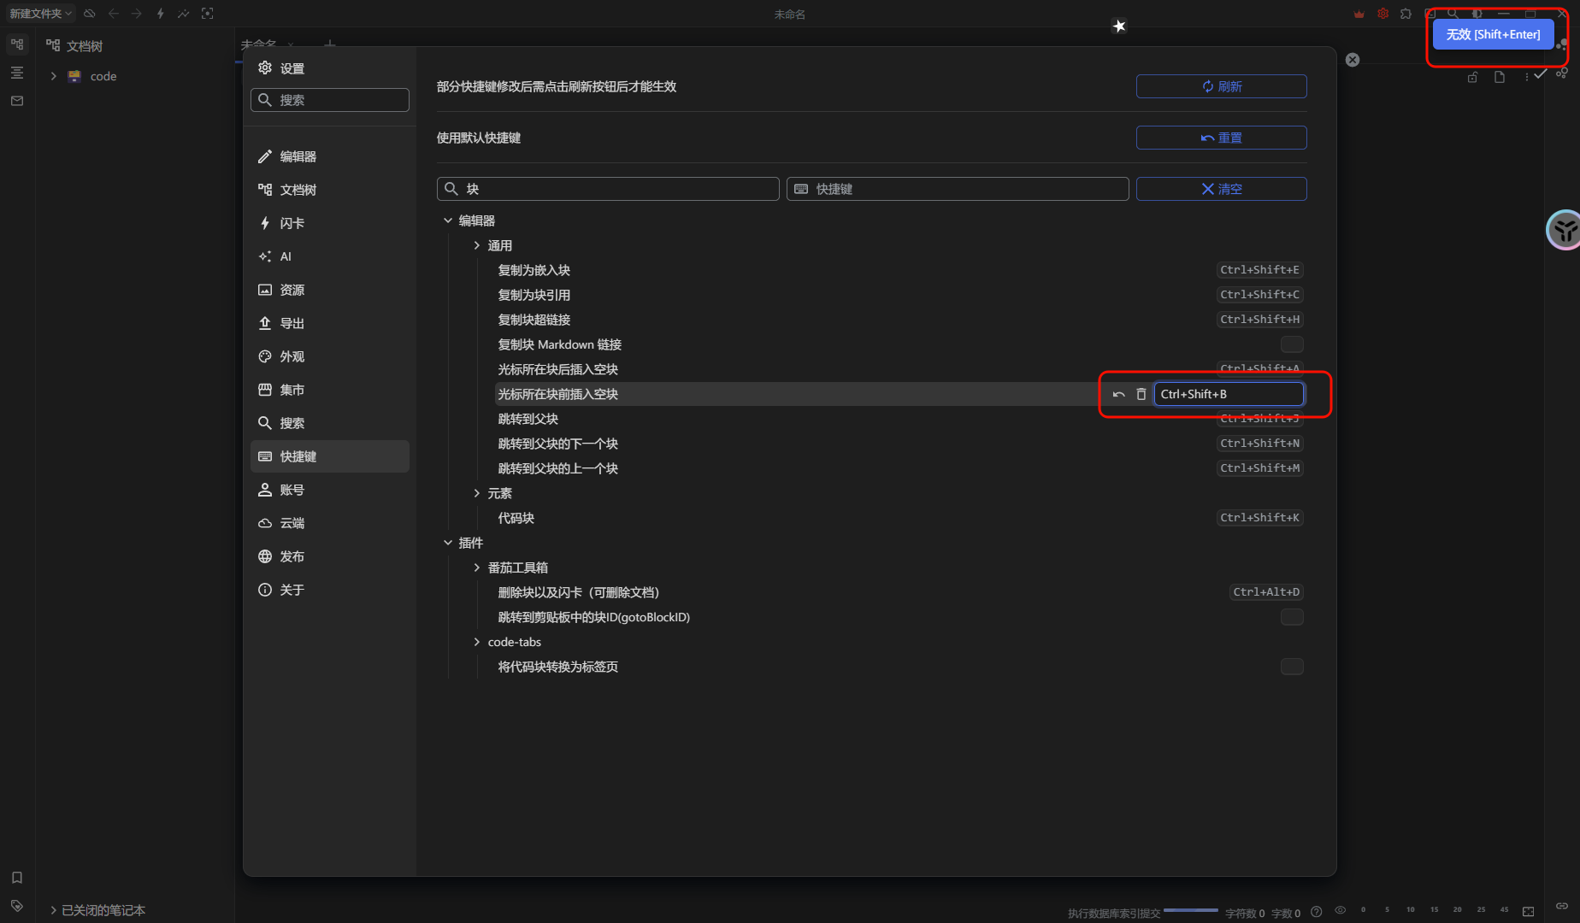Open plugins via puzzle piece icon

[x=1406, y=14]
